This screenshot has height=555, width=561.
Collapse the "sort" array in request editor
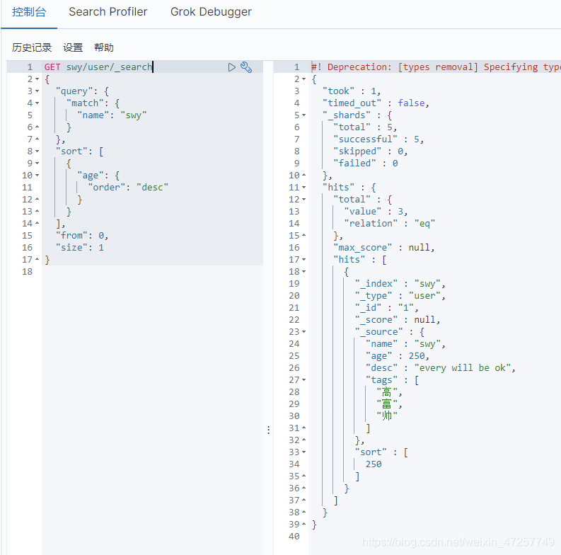[37, 151]
